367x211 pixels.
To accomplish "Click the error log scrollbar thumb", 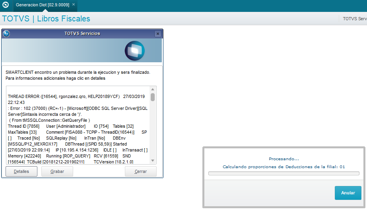I will coord(153,97).
